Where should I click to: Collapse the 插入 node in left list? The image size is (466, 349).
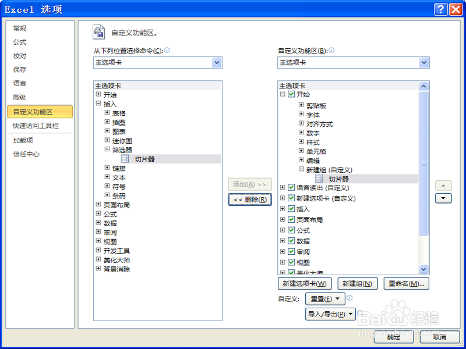pos(98,104)
